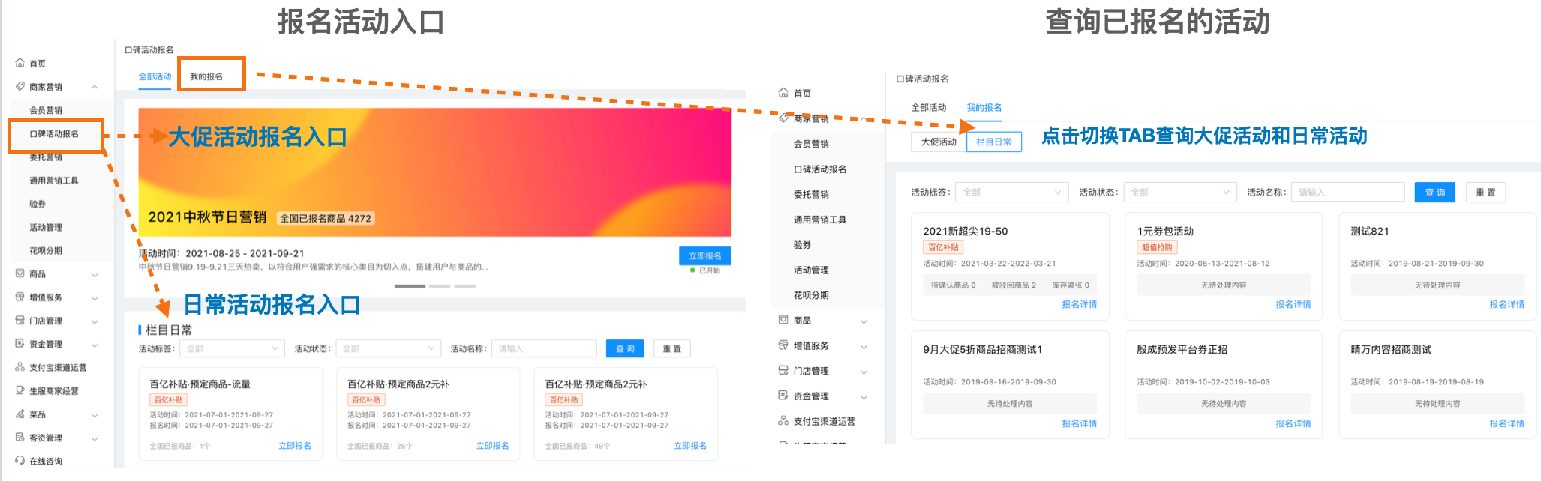1541x481 pixels.
Task: Click the 增值服务 icon in left panel sidebar
Action: (20, 297)
